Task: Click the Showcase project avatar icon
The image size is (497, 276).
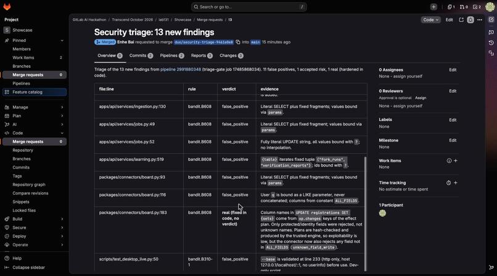Action: (7, 30)
